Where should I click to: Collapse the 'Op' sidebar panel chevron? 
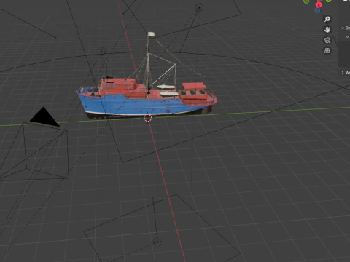[x=343, y=28]
